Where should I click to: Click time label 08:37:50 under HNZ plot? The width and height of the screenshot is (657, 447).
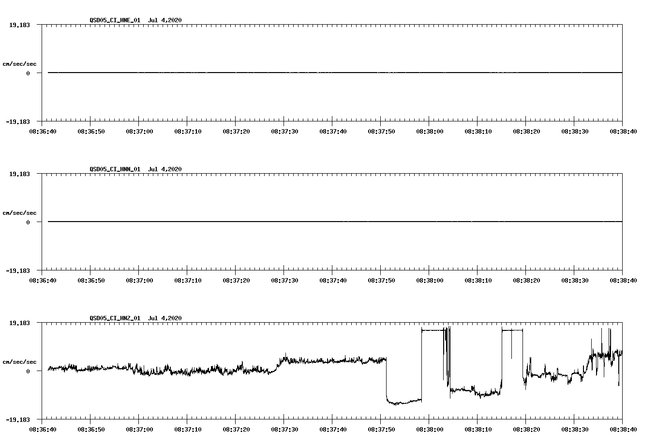pyautogui.click(x=381, y=430)
